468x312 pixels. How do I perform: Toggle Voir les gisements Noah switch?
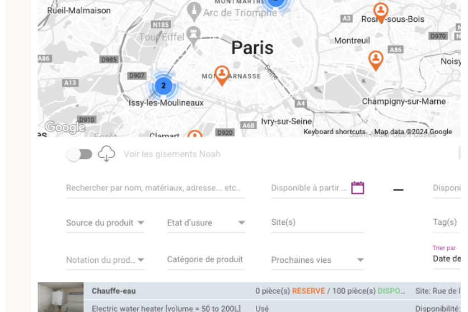coord(79,154)
